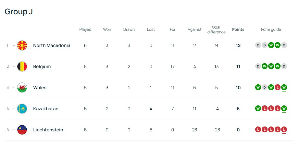Click the Wales flag icon

click(x=22, y=88)
